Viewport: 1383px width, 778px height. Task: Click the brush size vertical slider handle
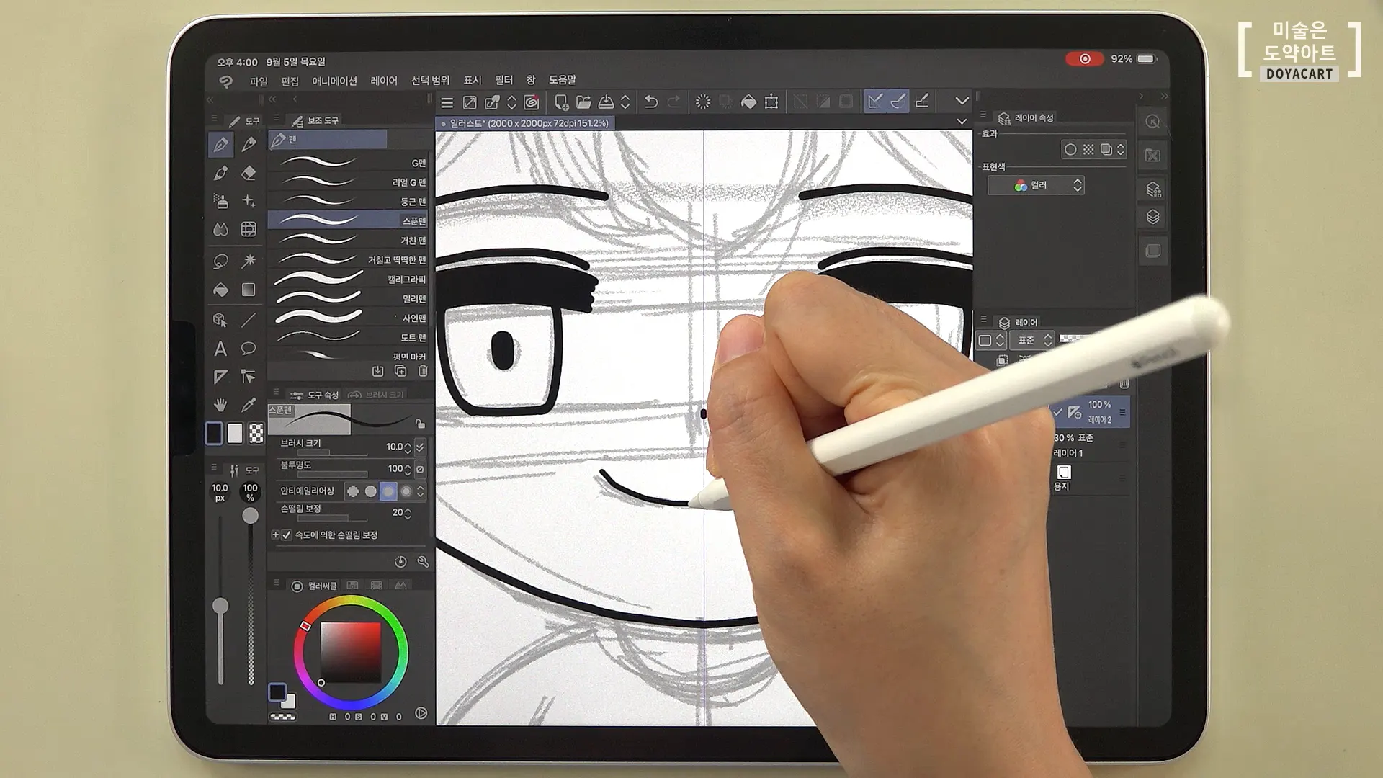[220, 606]
